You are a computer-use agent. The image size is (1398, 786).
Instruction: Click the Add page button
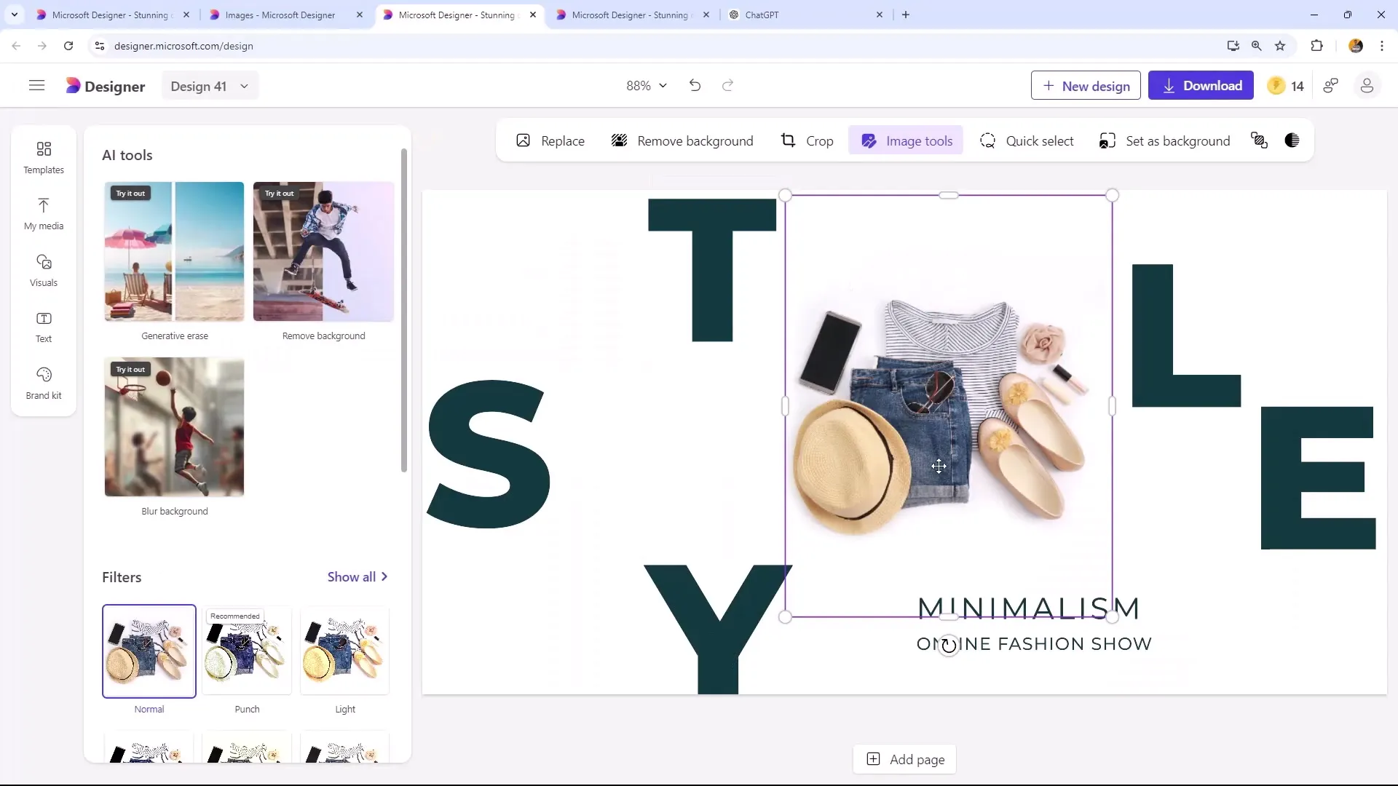pyautogui.click(x=907, y=759)
